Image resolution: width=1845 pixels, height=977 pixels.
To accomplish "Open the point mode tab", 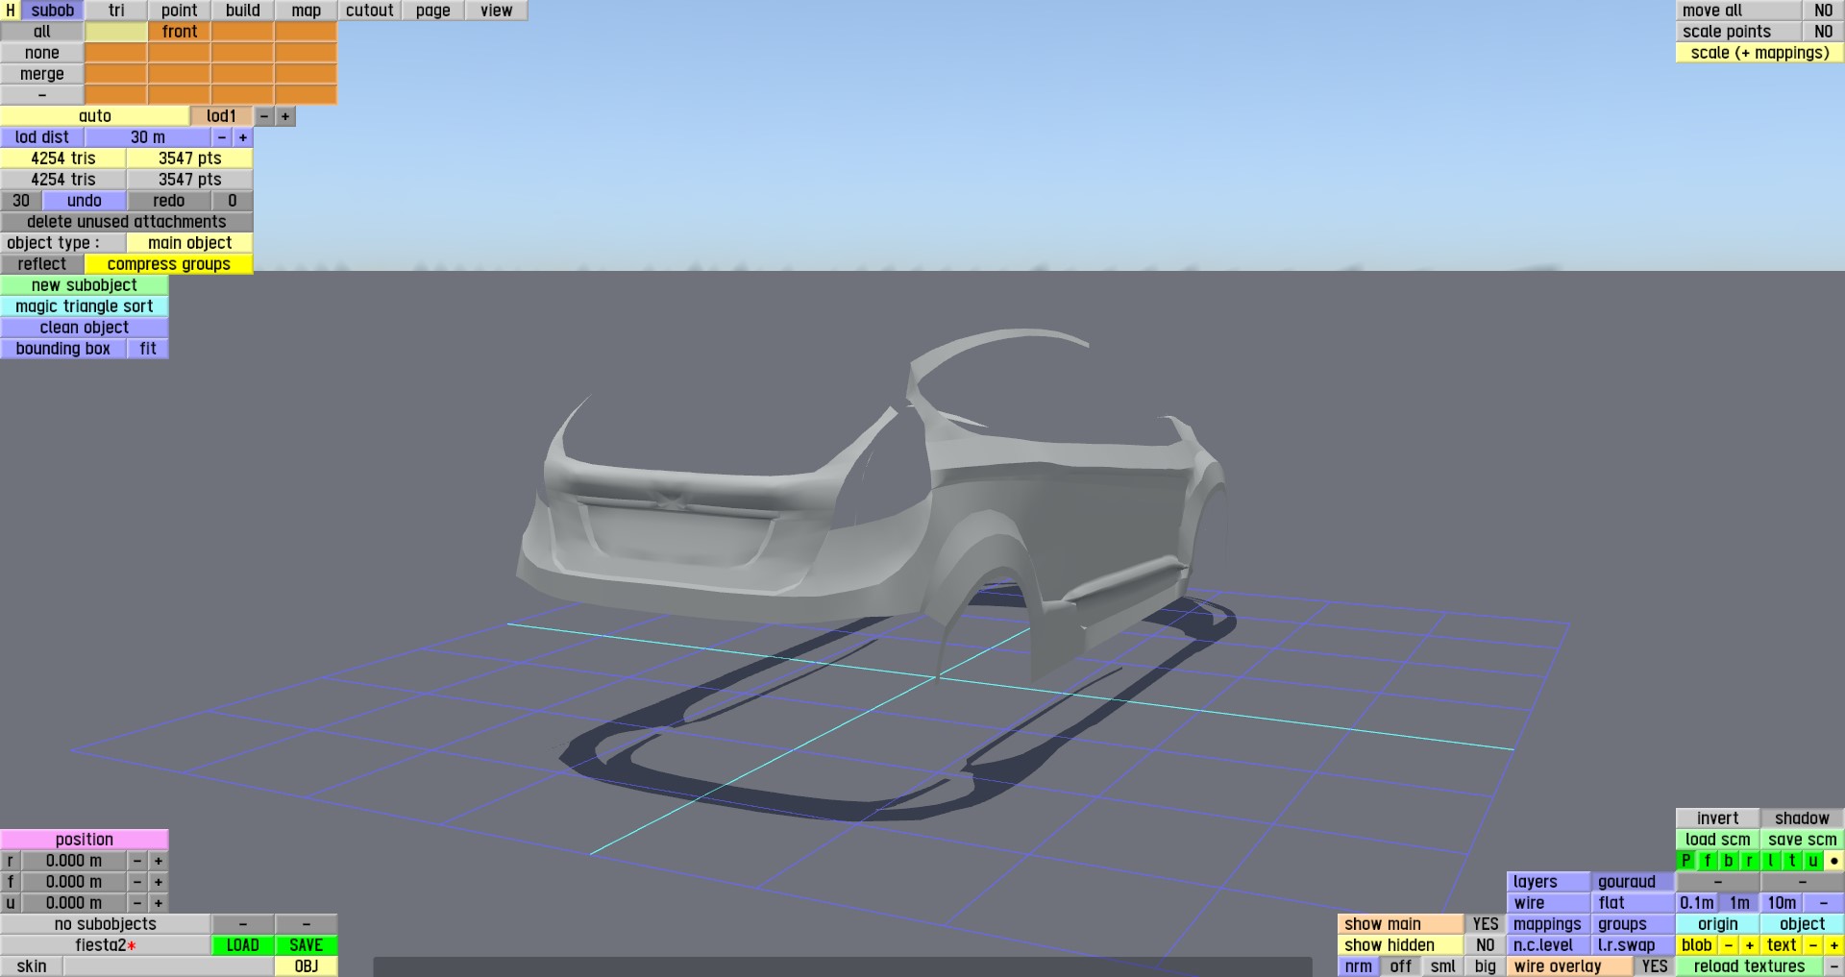I will point(180,11).
